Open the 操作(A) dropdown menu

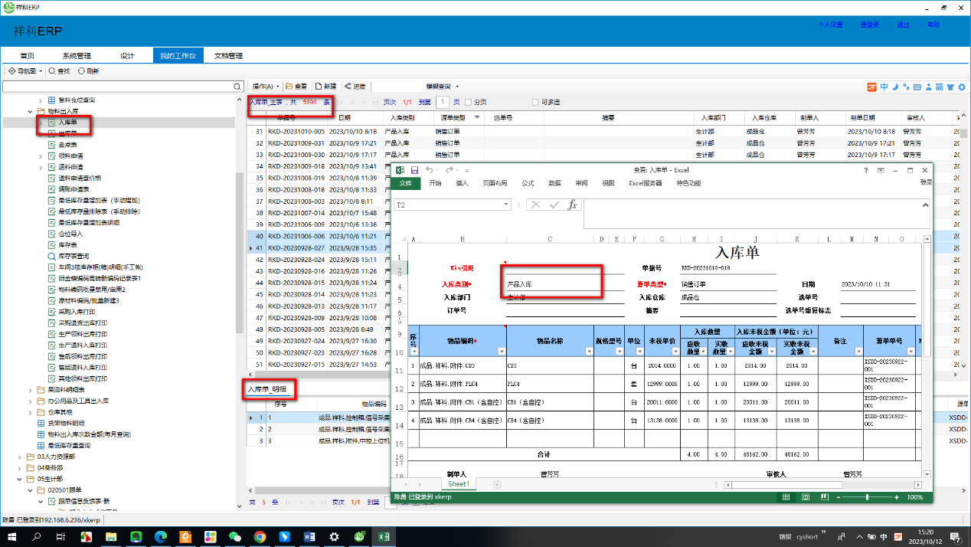(266, 87)
